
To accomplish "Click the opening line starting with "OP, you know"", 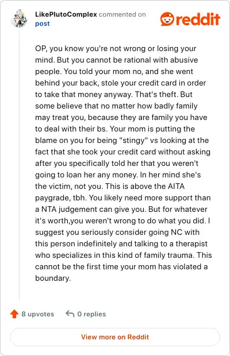I will [116, 48].
